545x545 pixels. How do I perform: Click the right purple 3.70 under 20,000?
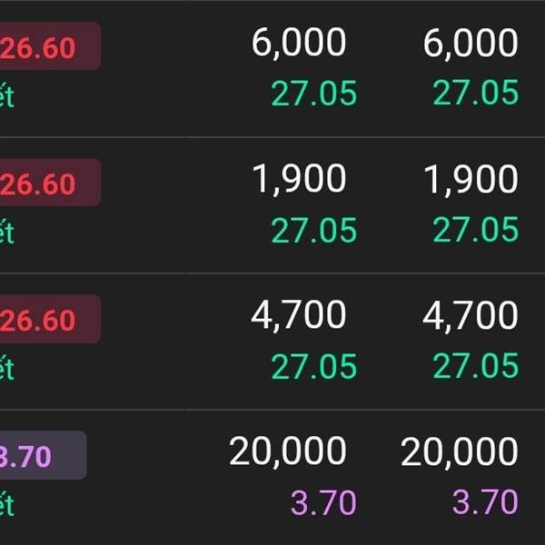[485, 501]
